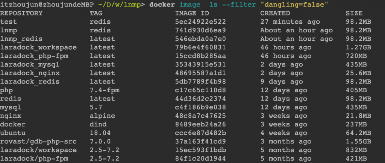This screenshot has height=163, width=385.
Task: Click the docker dind tag
Action: [x=98, y=124]
